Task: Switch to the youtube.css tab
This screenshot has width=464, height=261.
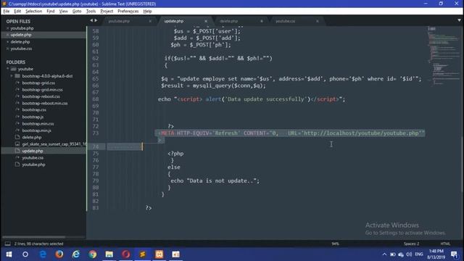Action: (x=285, y=21)
